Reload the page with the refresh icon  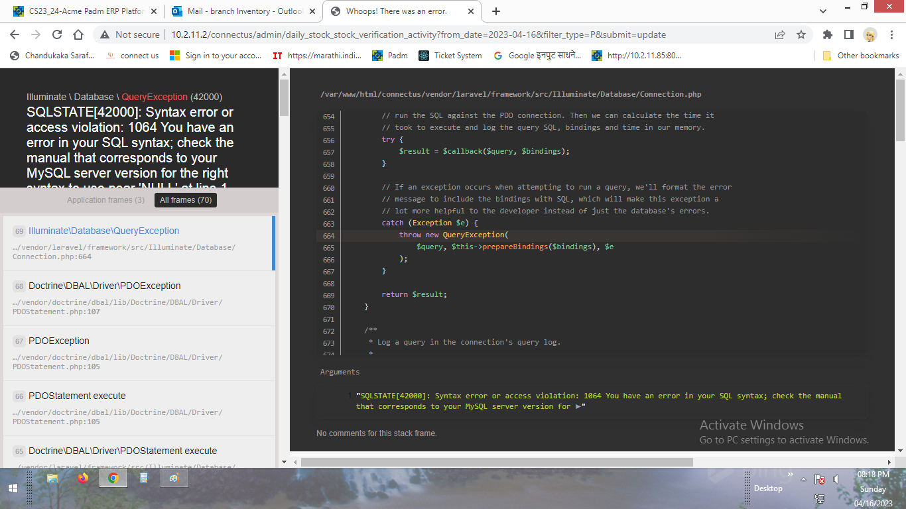(57, 34)
